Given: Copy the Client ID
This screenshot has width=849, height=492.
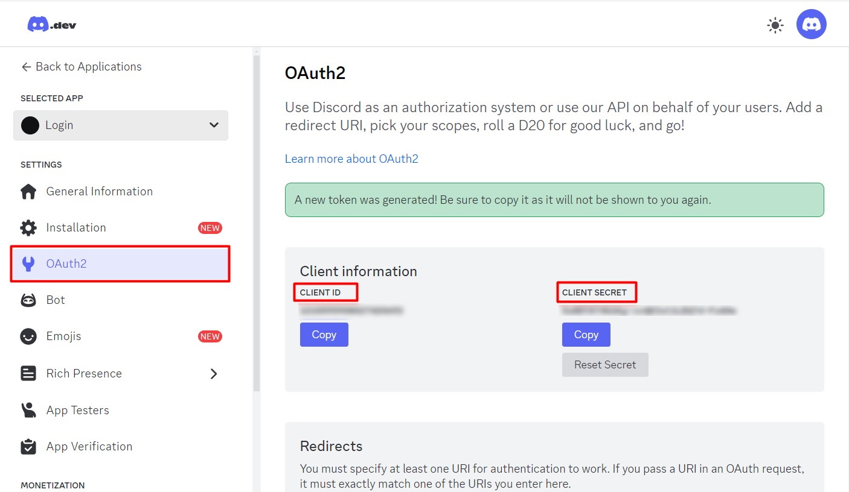Looking at the screenshot, I should [x=324, y=335].
